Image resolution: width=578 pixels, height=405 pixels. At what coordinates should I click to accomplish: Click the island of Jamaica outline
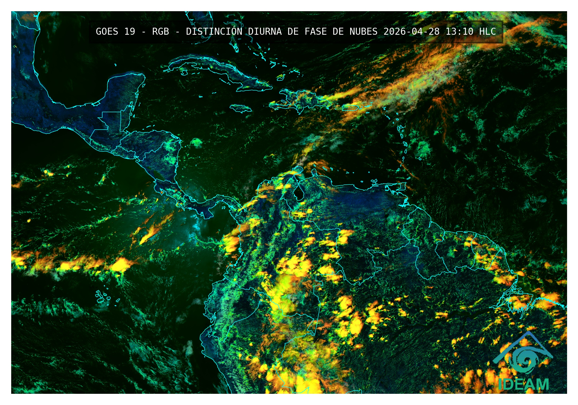[x=240, y=108]
